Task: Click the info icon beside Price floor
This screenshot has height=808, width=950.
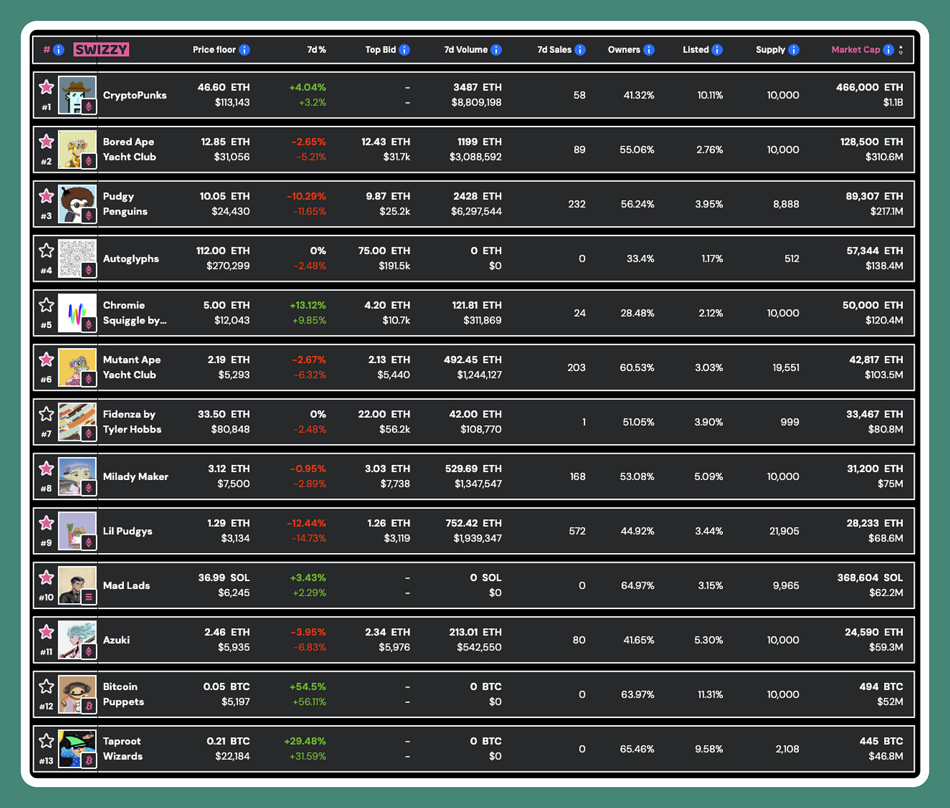Action: coord(244,50)
